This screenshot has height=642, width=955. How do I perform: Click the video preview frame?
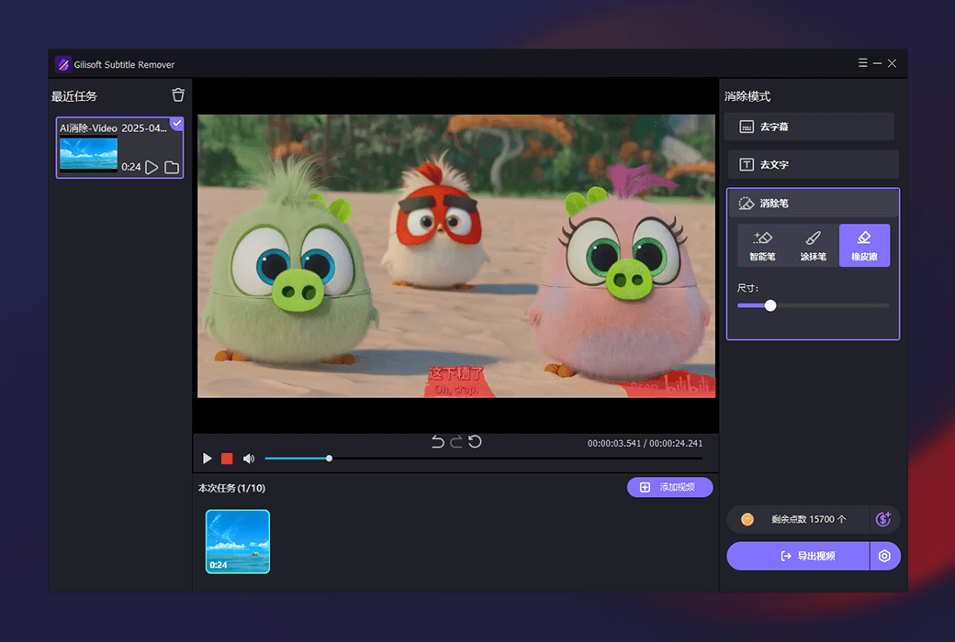click(456, 256)
